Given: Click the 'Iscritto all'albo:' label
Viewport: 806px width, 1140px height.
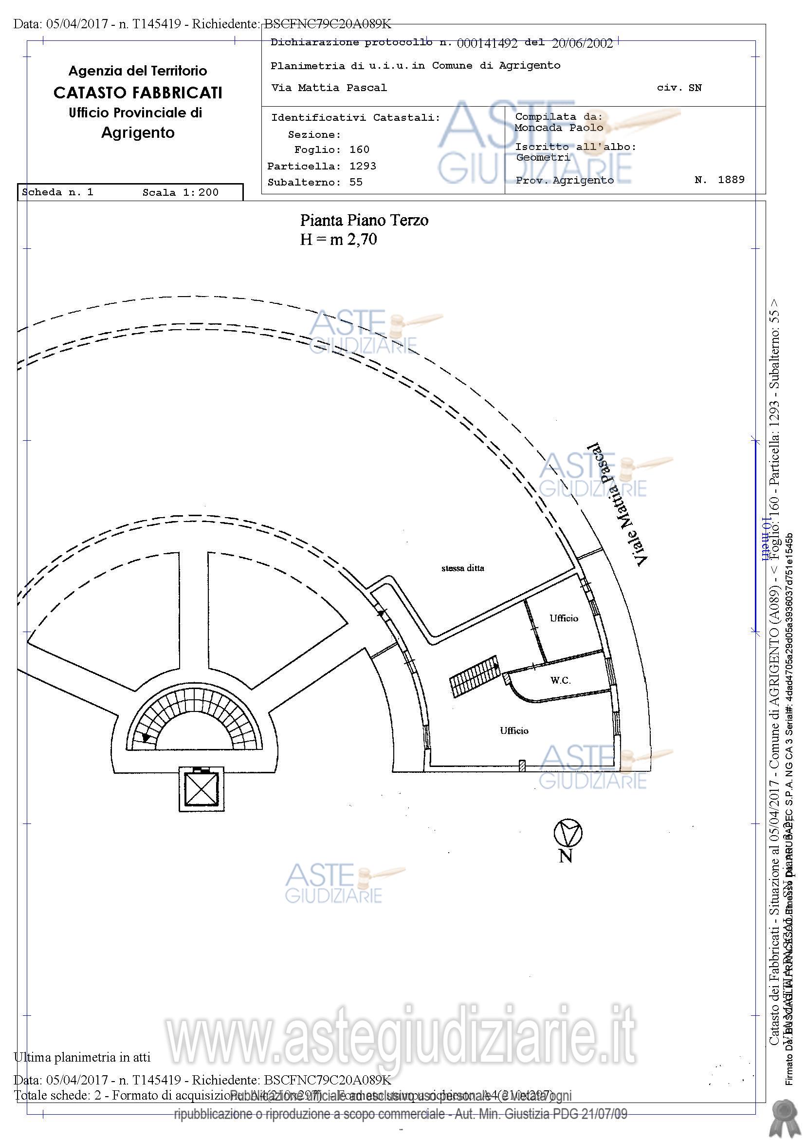Looking at the screenshot, I should [576, 147].
